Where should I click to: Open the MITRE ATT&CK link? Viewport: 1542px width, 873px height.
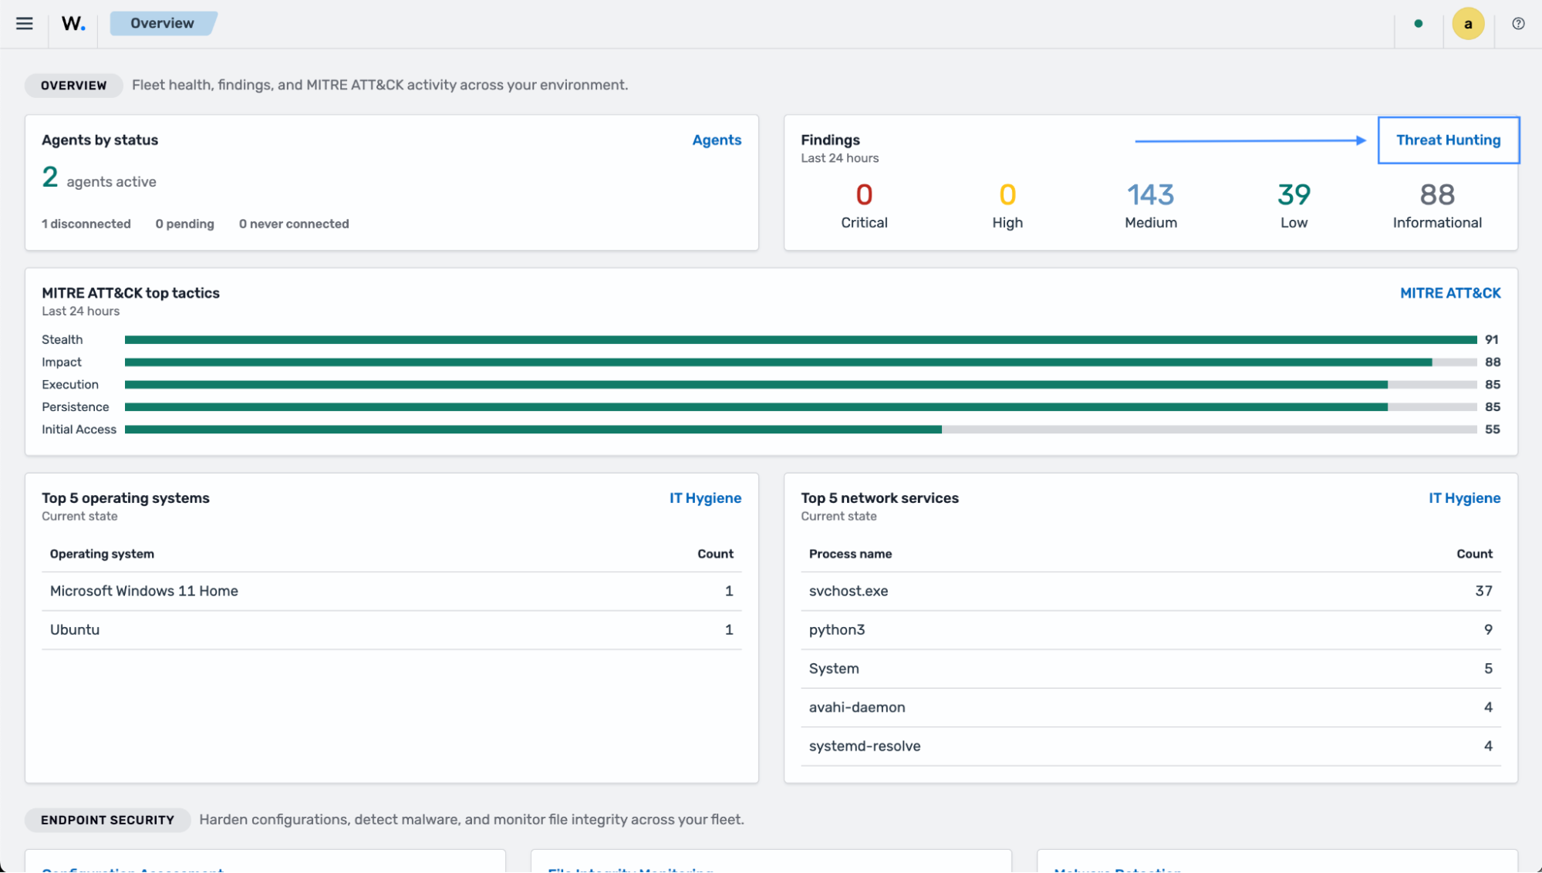pyautogui.click(x=1450, y=293)
